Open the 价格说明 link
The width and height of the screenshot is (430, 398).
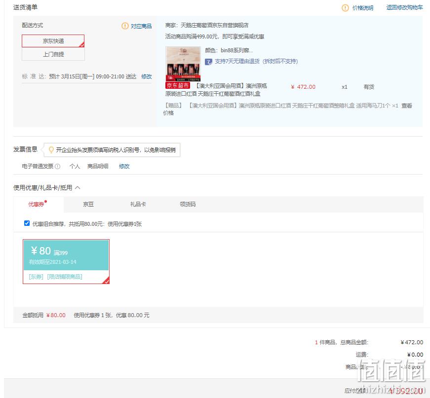pyautogui.click(x=363, y=8)
